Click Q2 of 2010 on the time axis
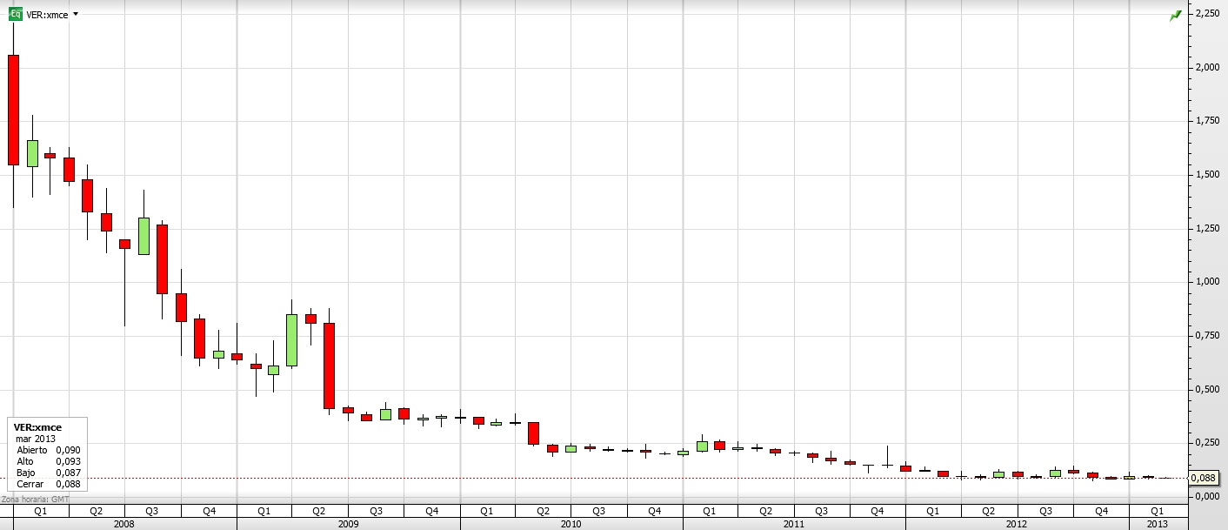1228x530 pixels. pos(543,511)
